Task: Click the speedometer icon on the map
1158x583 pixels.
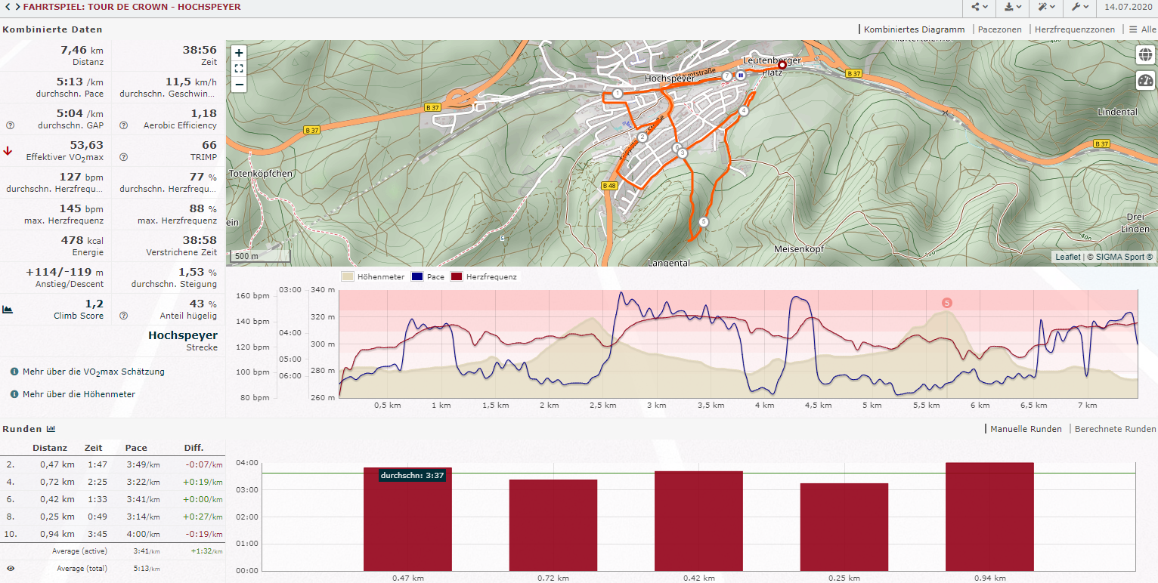Action: point(1145,81)
